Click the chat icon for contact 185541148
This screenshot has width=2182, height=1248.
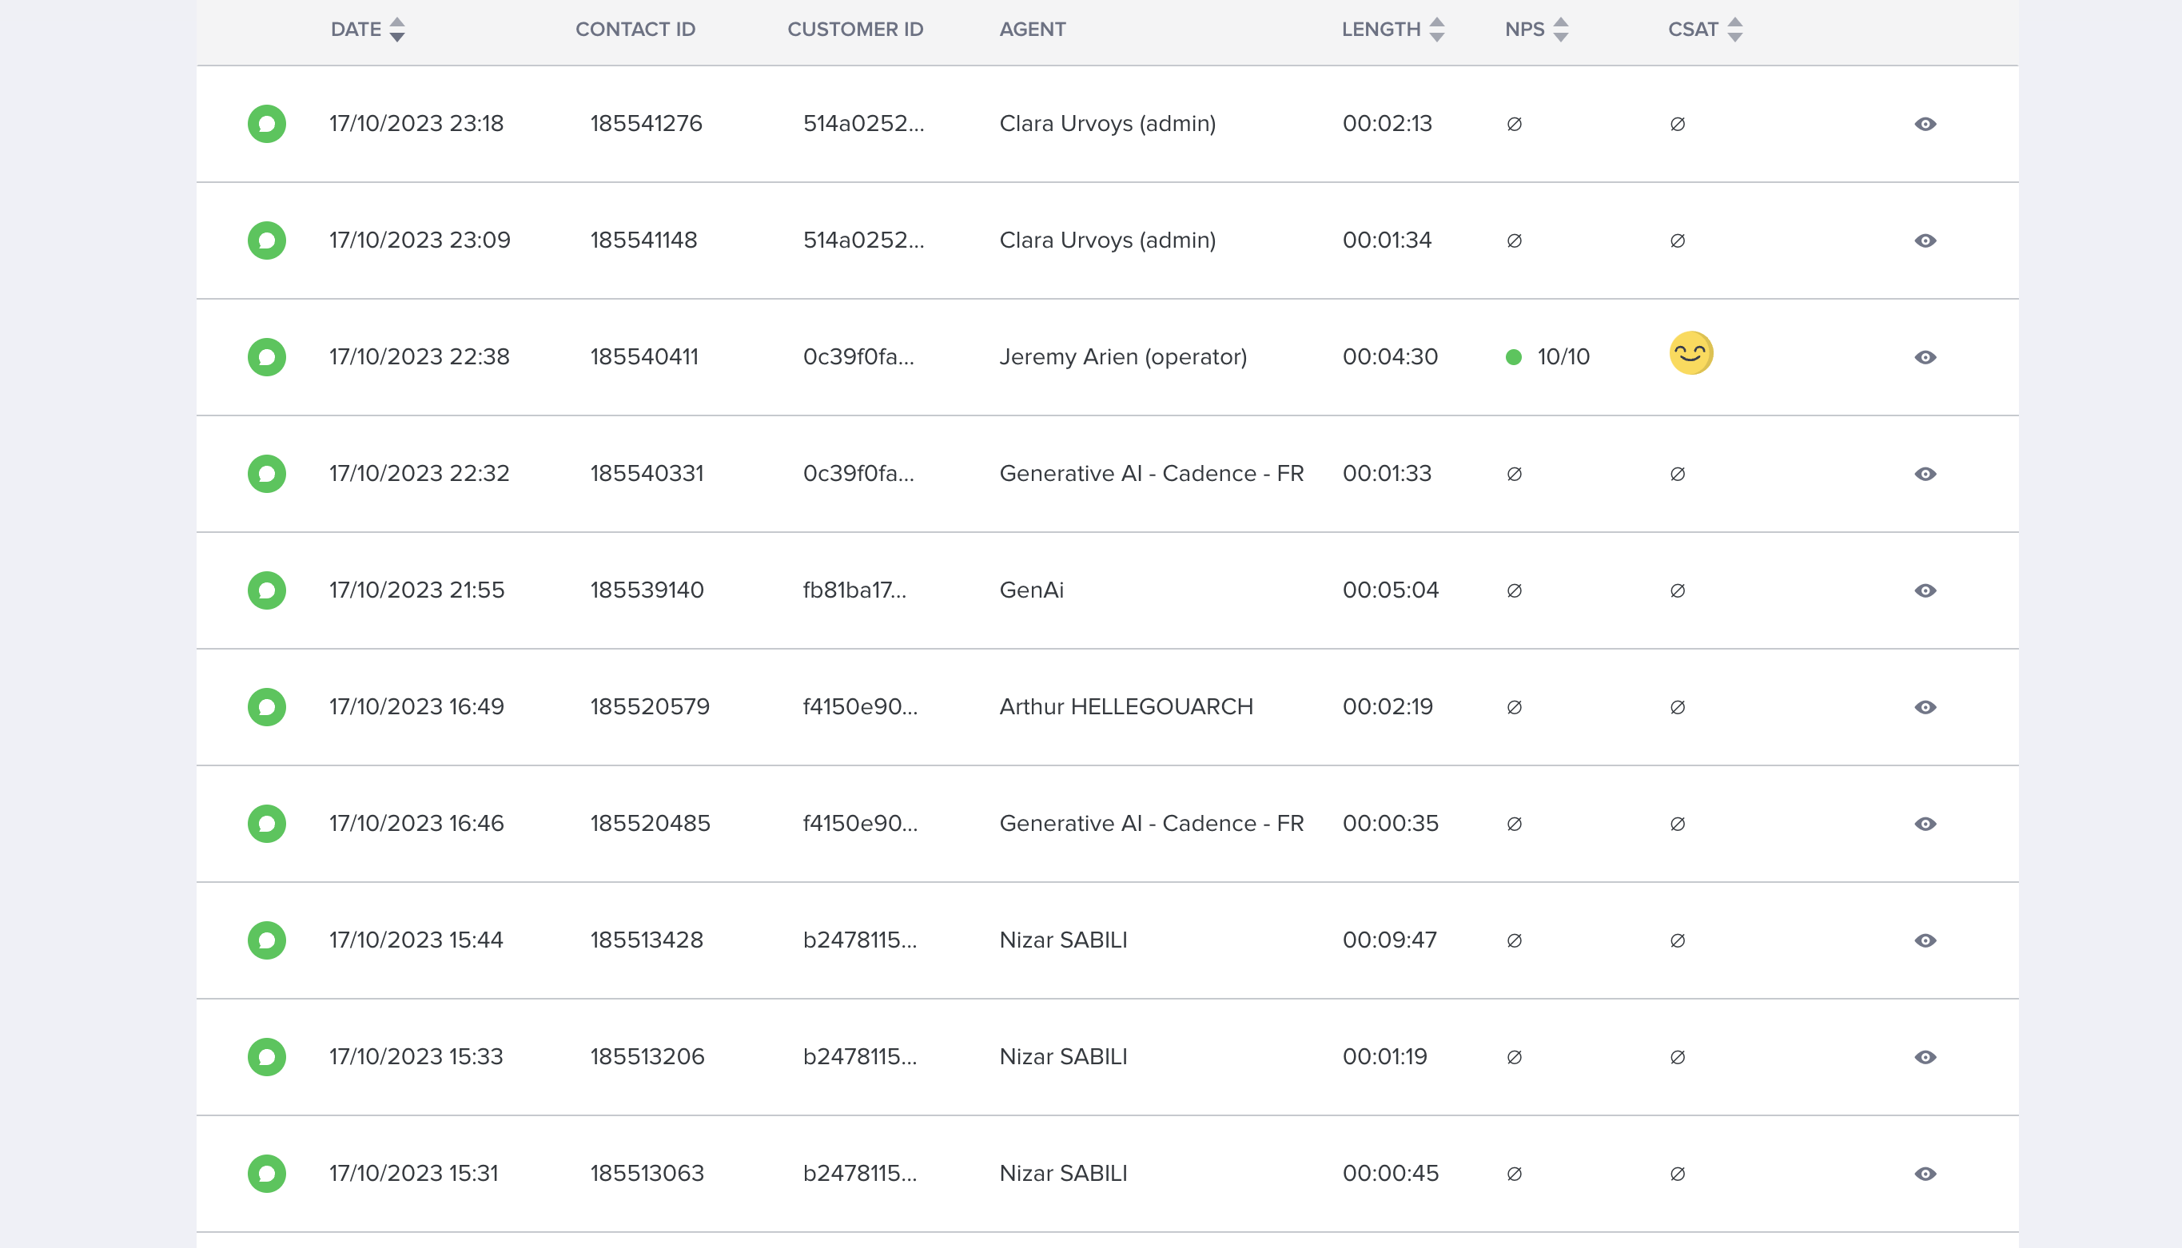[267, 240]
